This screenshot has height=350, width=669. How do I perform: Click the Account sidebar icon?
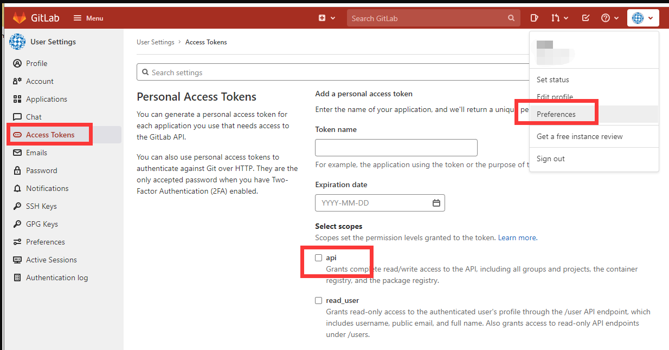pyautogui.click(x=17, y=81)
